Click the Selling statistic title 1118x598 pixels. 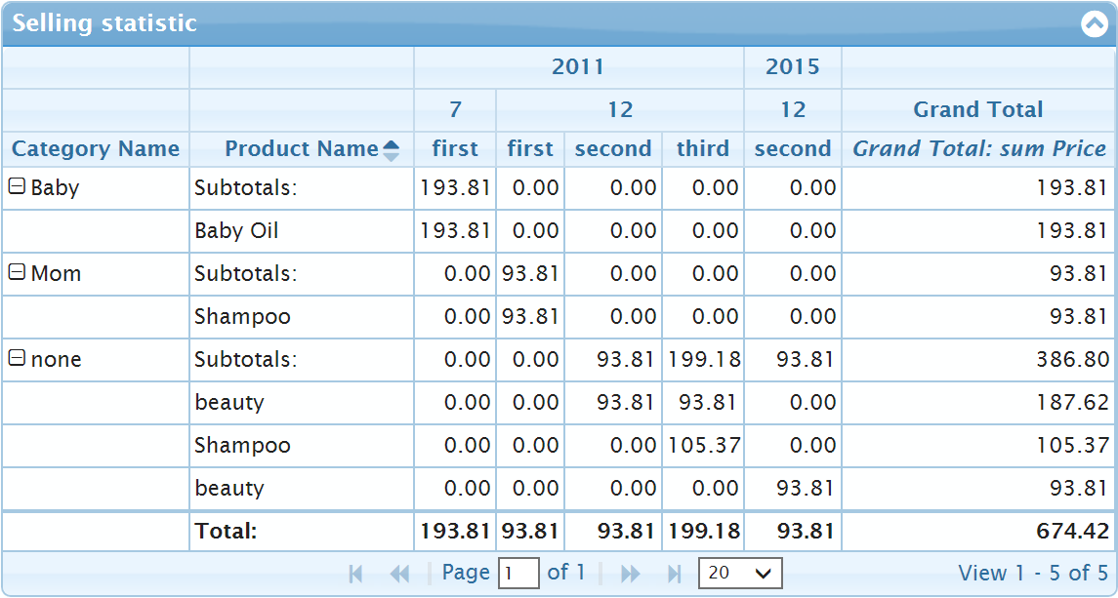click(104, 22)
